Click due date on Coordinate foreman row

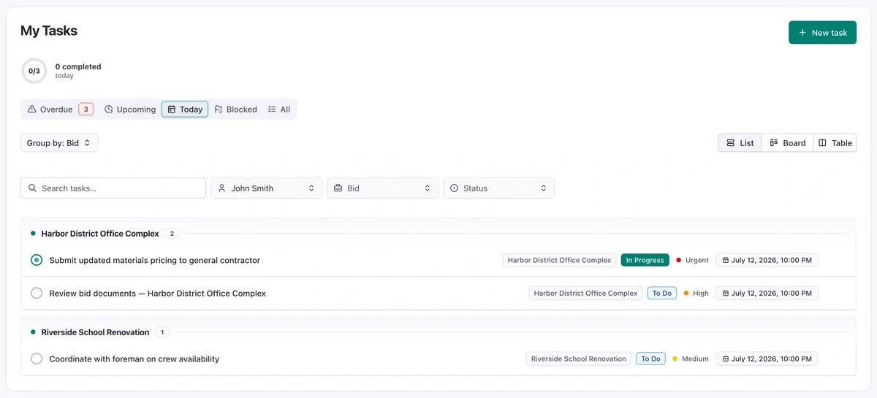767,359
